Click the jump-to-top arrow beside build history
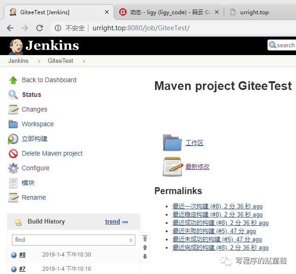The image size is (296, 274). point(145,238)
